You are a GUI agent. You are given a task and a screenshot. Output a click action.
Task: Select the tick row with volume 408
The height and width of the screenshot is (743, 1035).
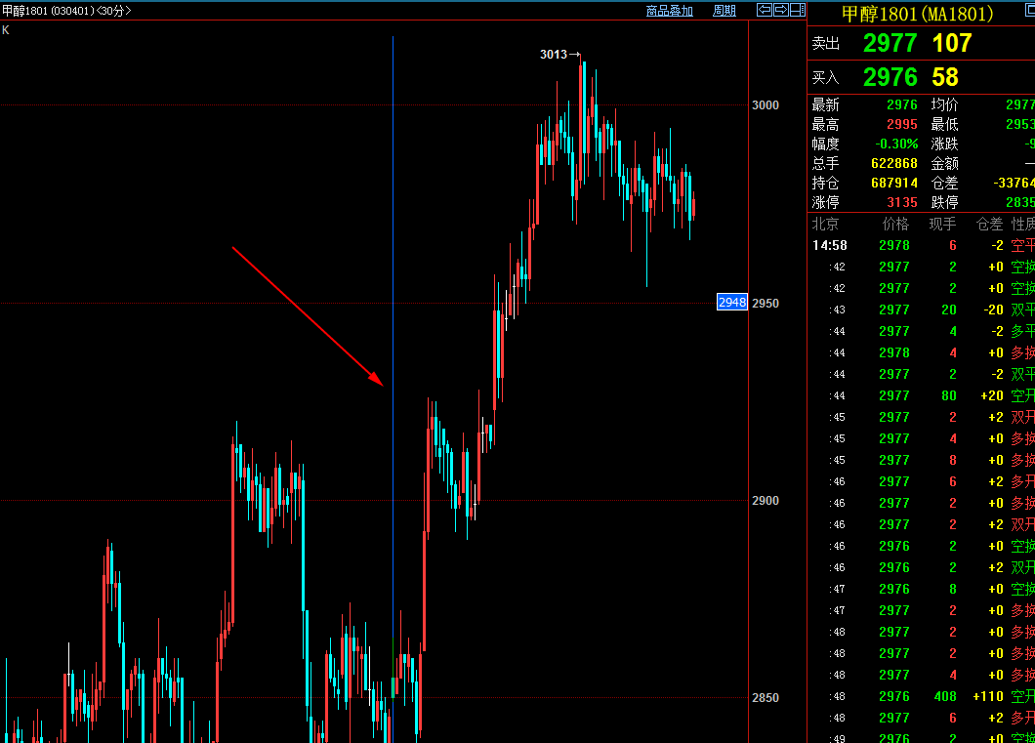point(918,696)
